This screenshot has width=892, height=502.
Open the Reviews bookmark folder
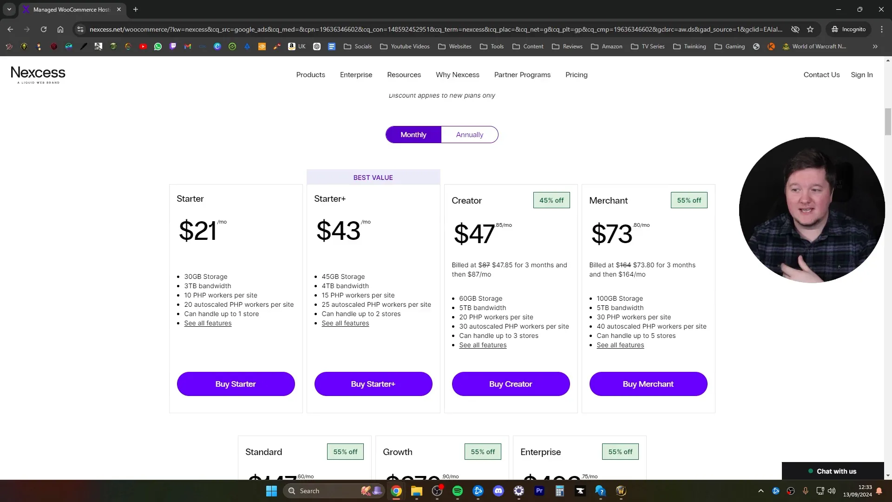[567, 46]
